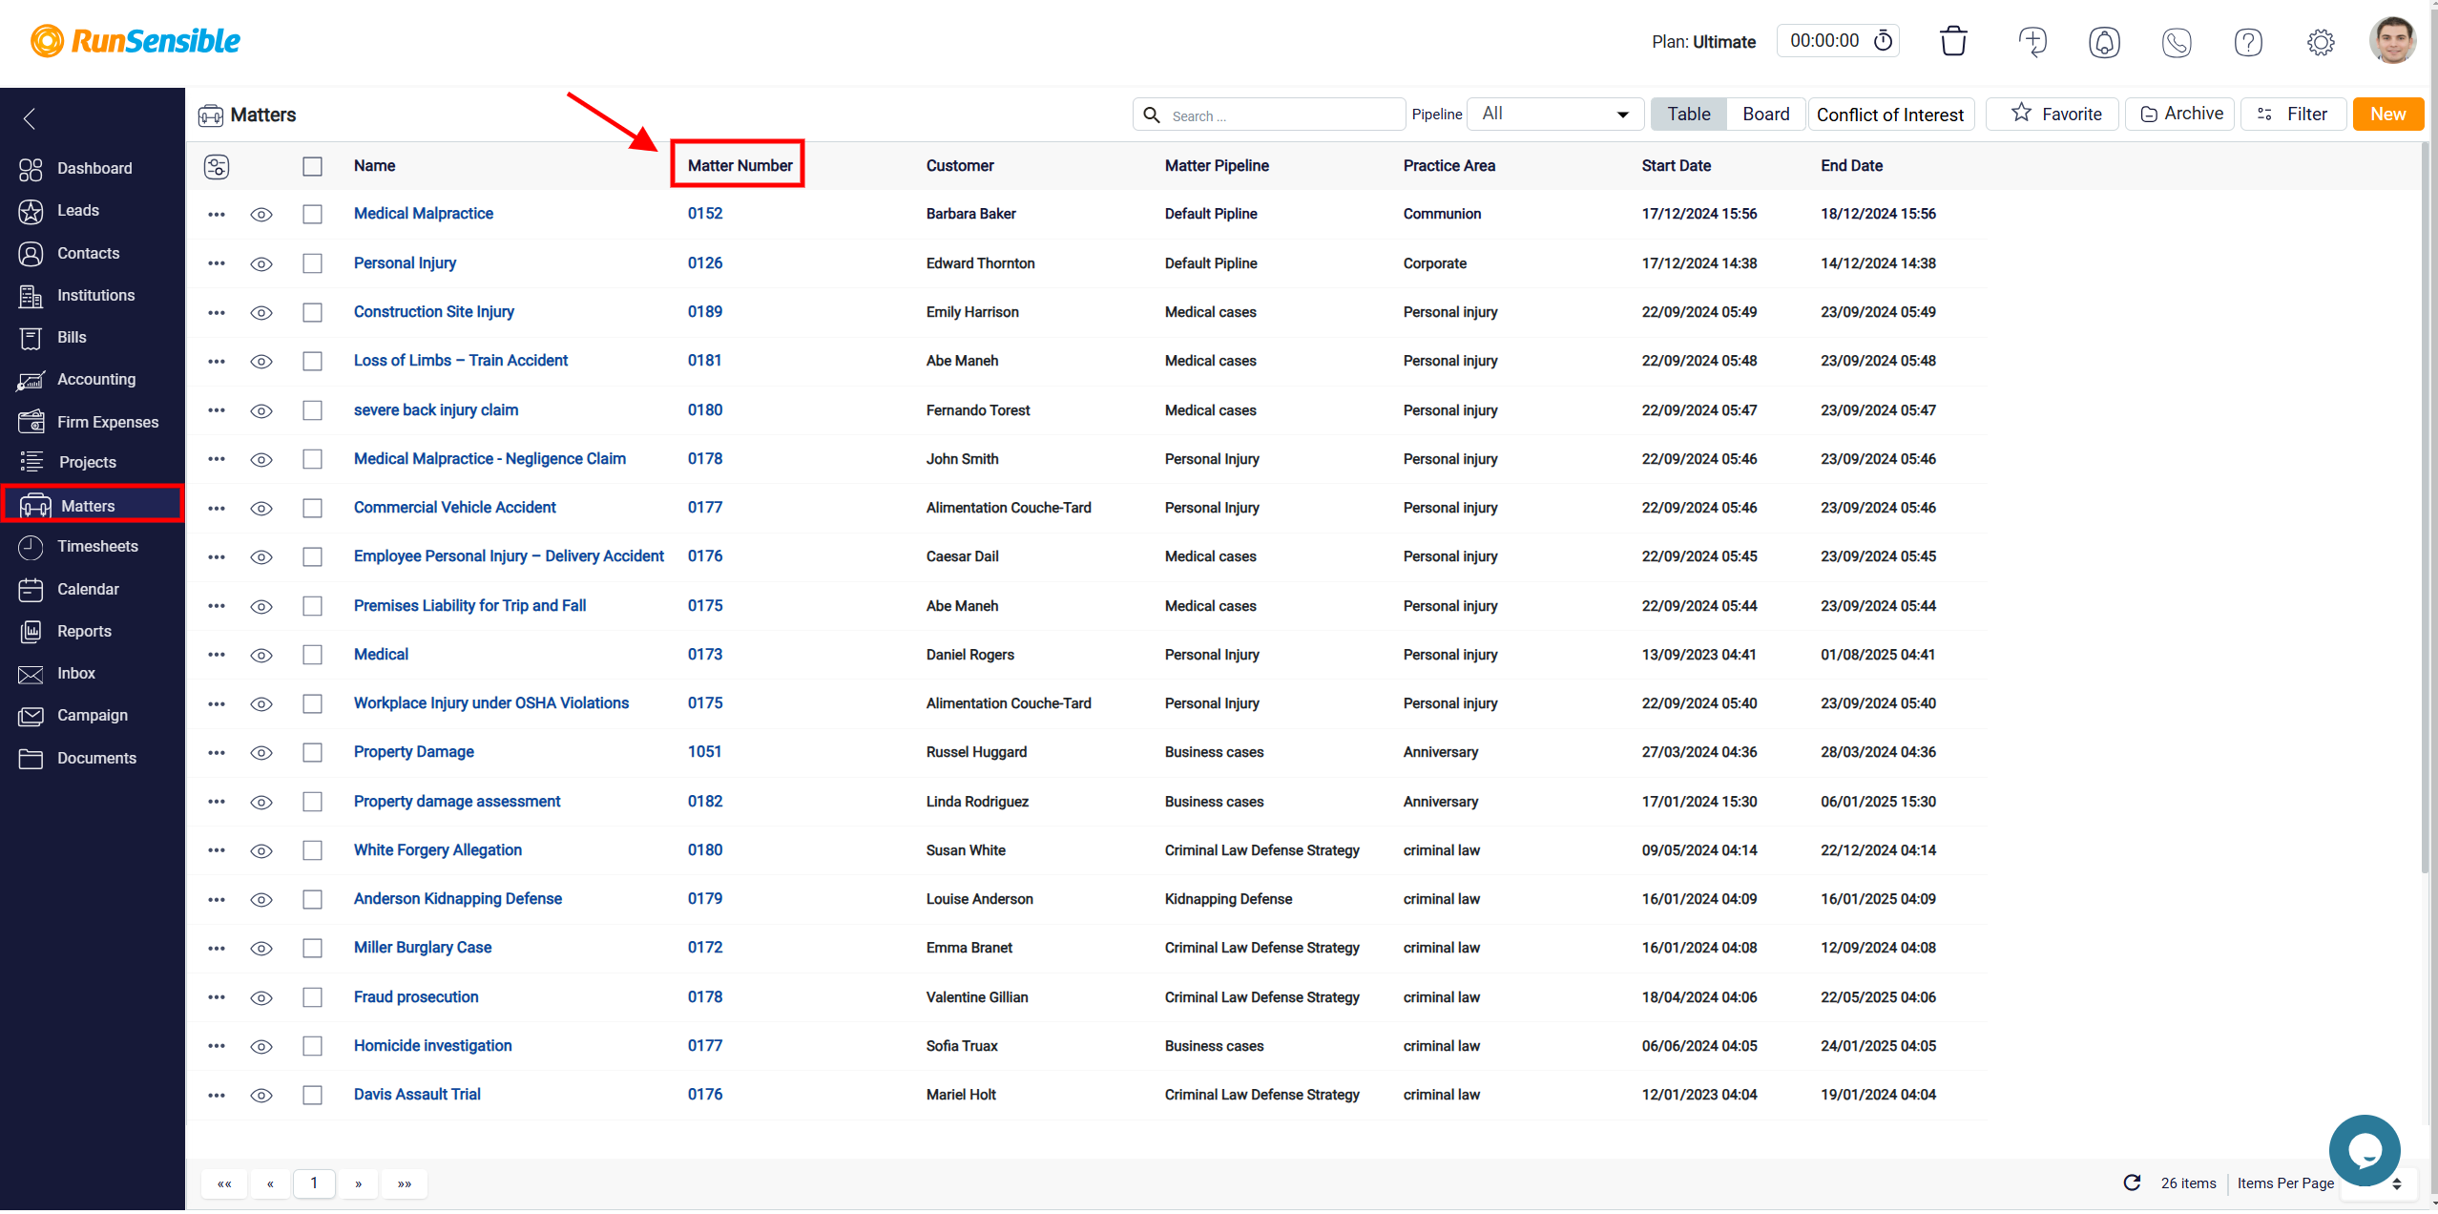
Task: Click the timer icon in header
Action: click(1880, 40)
